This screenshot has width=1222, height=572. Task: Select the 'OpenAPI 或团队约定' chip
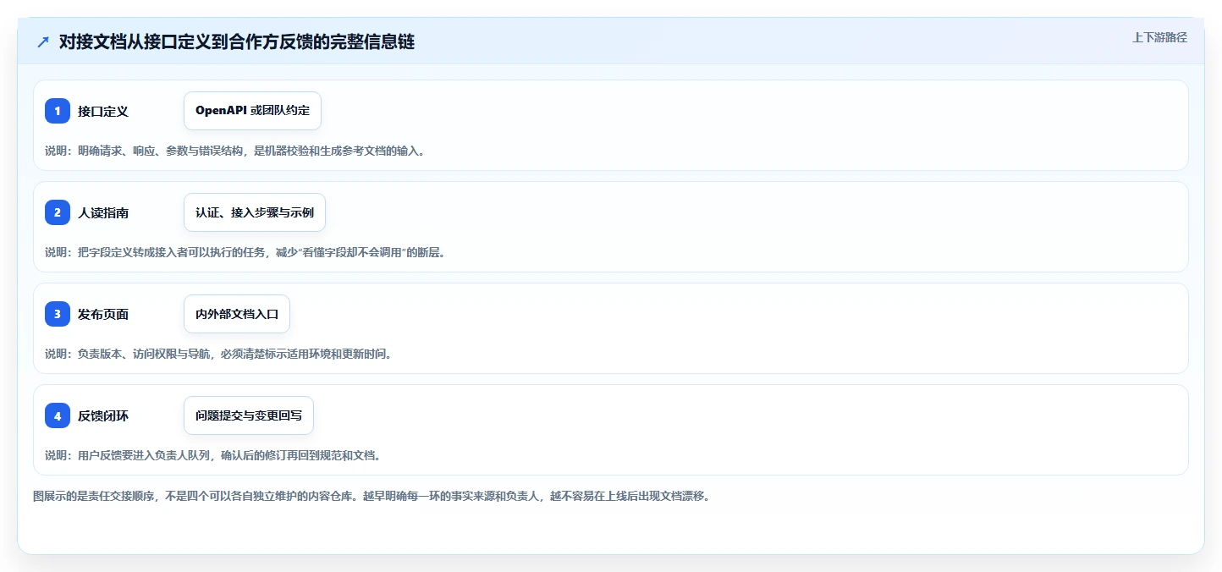[252, 111]
